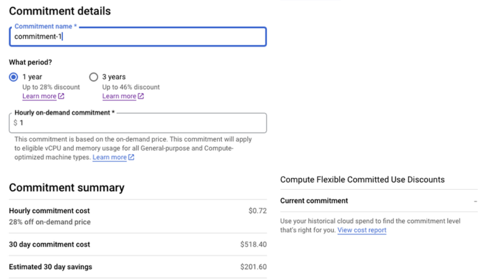
Task: Click the Up to 46% discount text
Action: (131, 87)
